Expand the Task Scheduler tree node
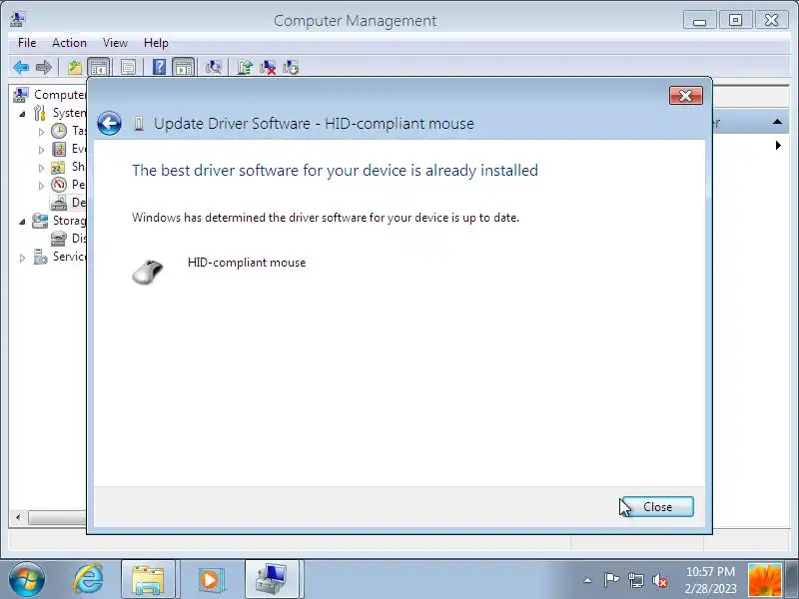Viewport: 799px width, 599px height. (41, 132)
